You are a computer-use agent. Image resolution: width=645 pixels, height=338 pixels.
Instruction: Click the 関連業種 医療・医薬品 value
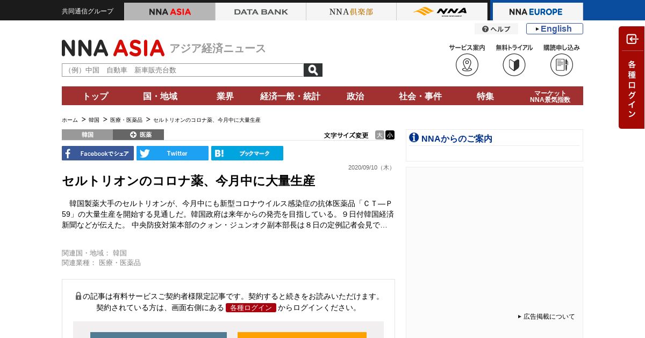coord(120,262)
